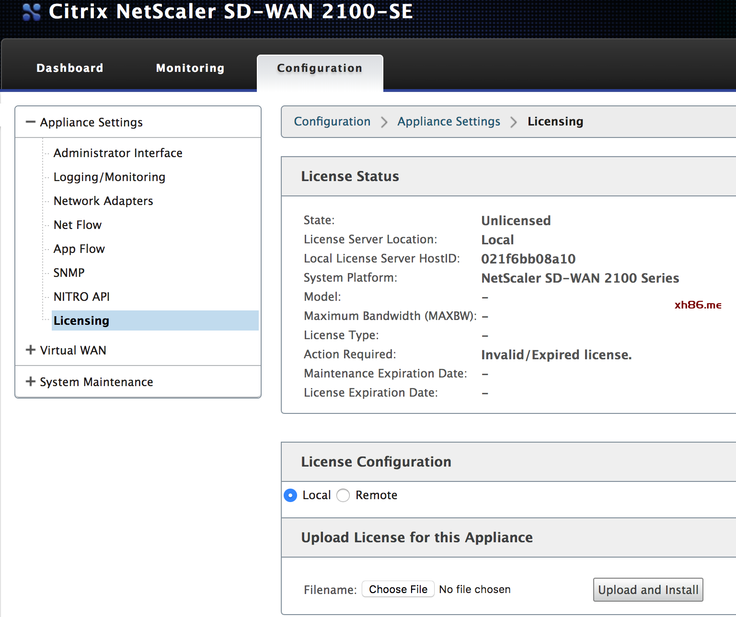Screen dimensions: 736x617
Task: Open Administrator Interface settings
Action: tap(118, 153)
